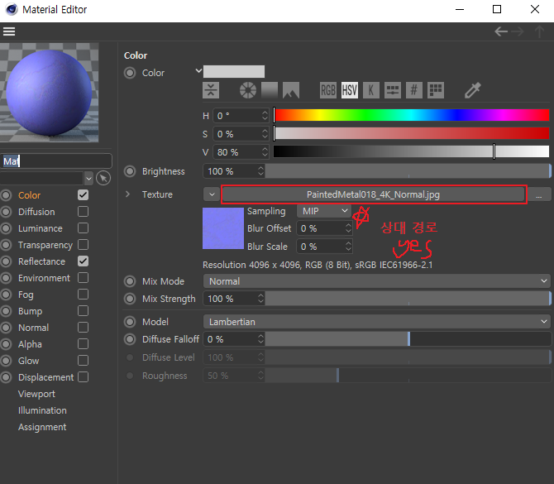
Task: Toggle animation dot next to Model
Action: click(130, 322)
